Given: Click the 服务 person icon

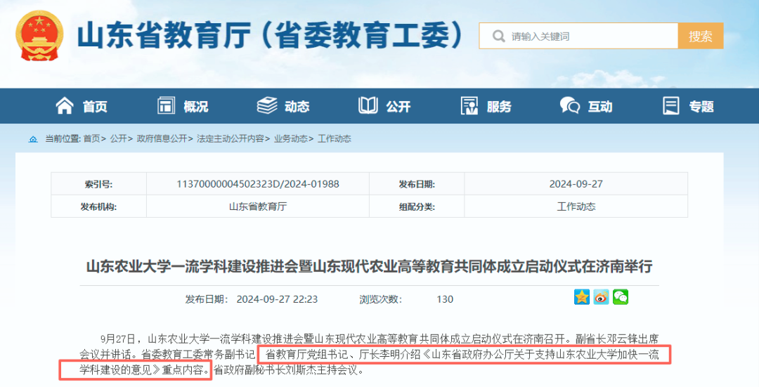Looking at the screenshot, I should coord(469,105).
